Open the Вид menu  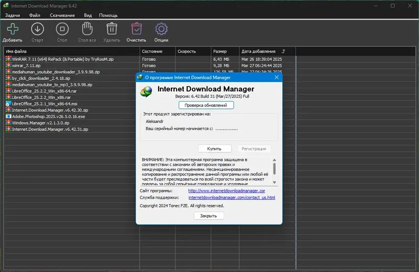pos(87,15)
